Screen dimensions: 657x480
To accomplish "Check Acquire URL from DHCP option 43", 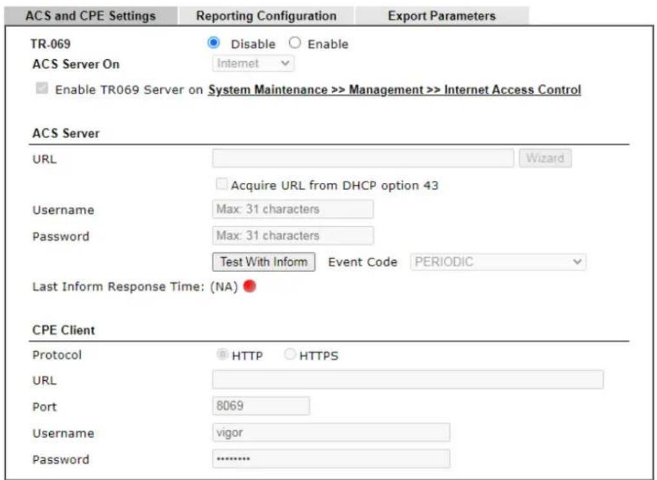I will [221, 184].
